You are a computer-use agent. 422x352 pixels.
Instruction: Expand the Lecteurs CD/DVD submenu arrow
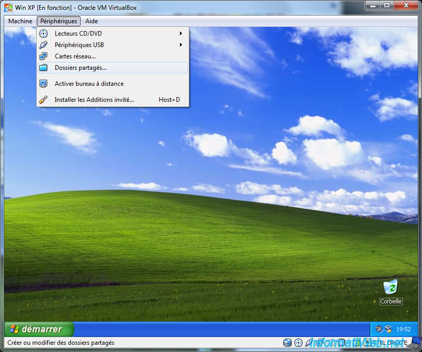tap(181, 34)
